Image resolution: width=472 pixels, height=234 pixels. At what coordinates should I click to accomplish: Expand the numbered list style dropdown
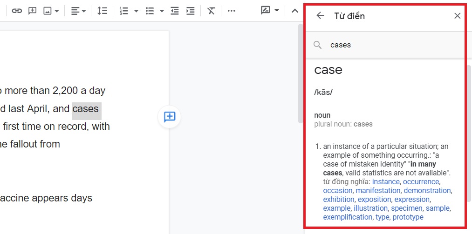[136, 11]
